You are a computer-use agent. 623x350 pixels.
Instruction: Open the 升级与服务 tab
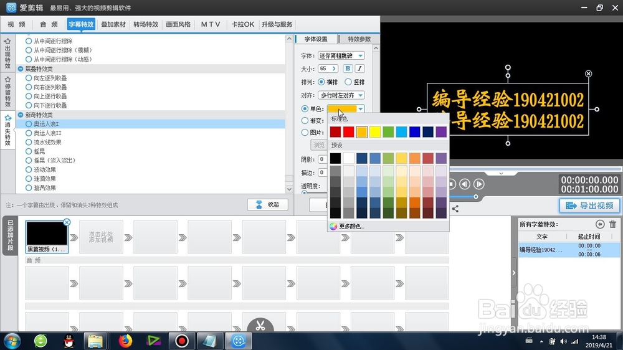coord(277,24)
